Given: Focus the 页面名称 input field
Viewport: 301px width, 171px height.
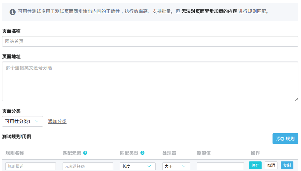Looking at the screenshot, I should point(150,41).
